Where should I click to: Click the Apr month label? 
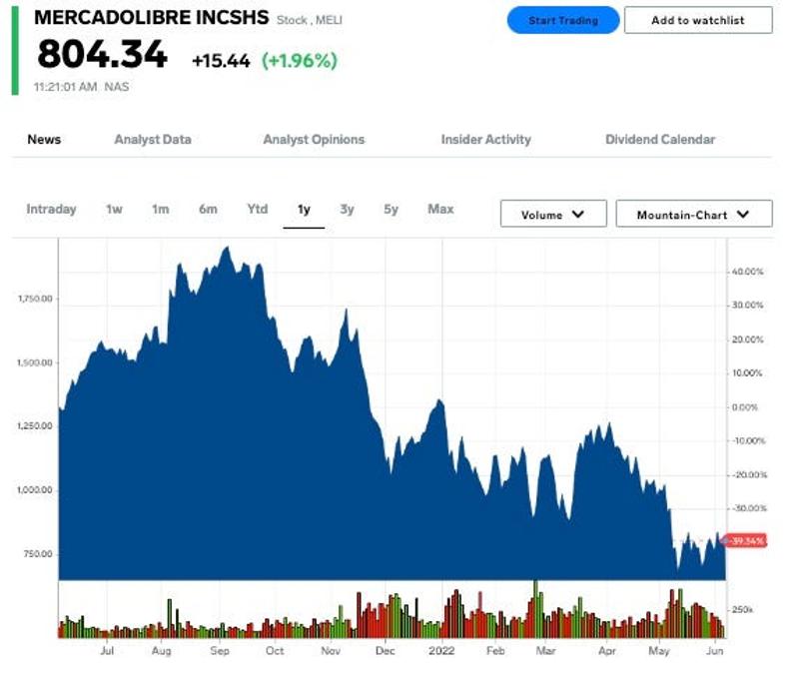click(x=607, y=651)
